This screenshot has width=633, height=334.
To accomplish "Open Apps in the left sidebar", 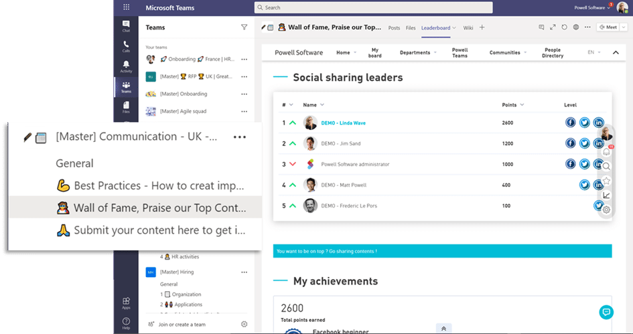I will point(126,303).
